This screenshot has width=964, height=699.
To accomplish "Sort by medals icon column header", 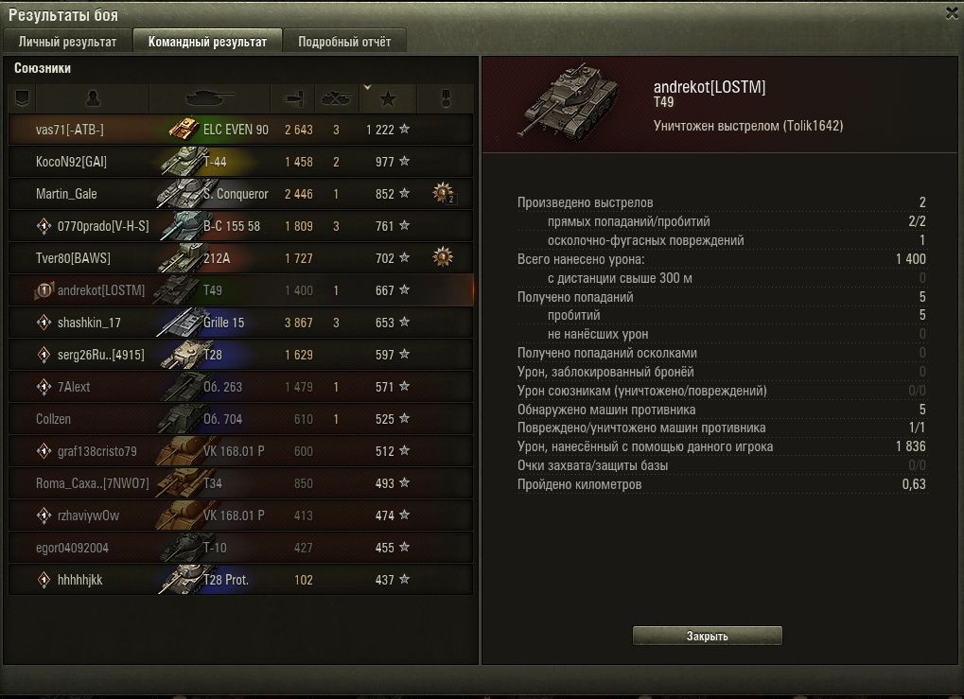I will (x=446, y=97).
